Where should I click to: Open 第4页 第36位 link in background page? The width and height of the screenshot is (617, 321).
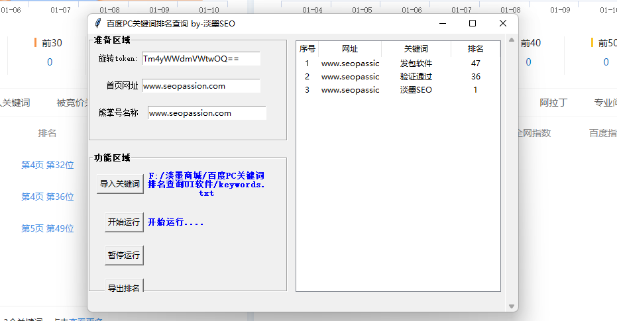pos(48,197)
